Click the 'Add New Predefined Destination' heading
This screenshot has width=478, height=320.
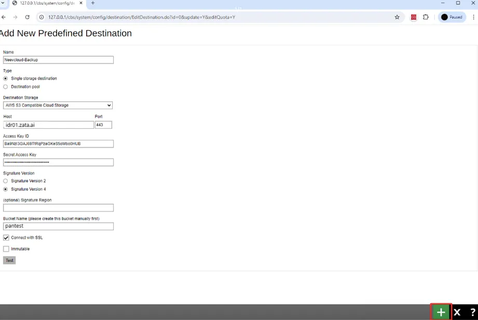tap(65, 33)
